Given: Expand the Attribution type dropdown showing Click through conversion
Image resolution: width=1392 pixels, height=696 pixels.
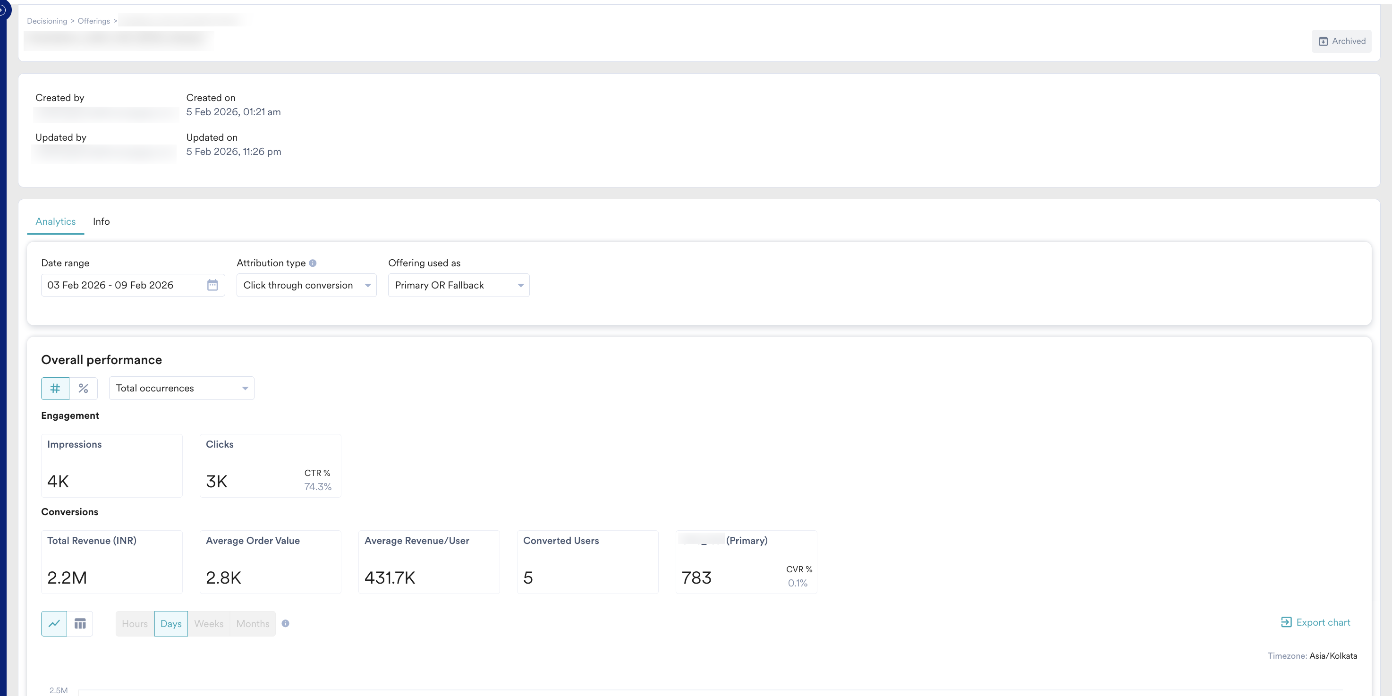Looking at the screenshot, I should 306,285.
